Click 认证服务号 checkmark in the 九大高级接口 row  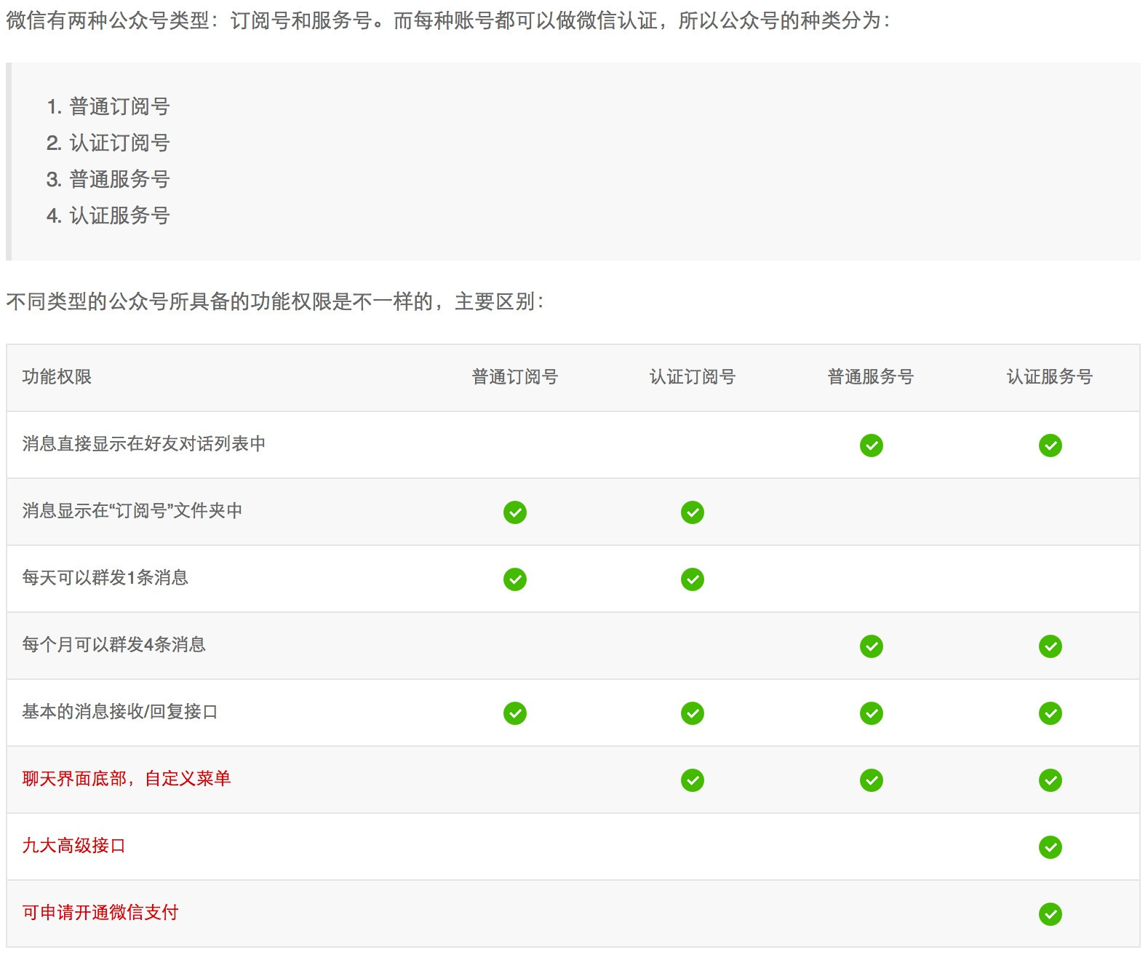[x=1050, y=847]
